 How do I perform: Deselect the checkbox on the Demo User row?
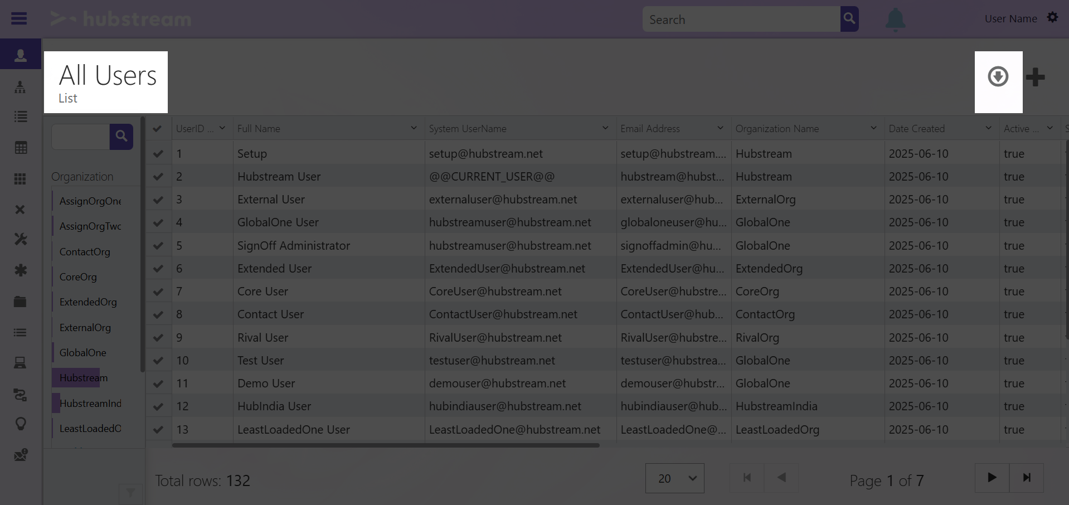pyautogui.click(x=158, y=383)
